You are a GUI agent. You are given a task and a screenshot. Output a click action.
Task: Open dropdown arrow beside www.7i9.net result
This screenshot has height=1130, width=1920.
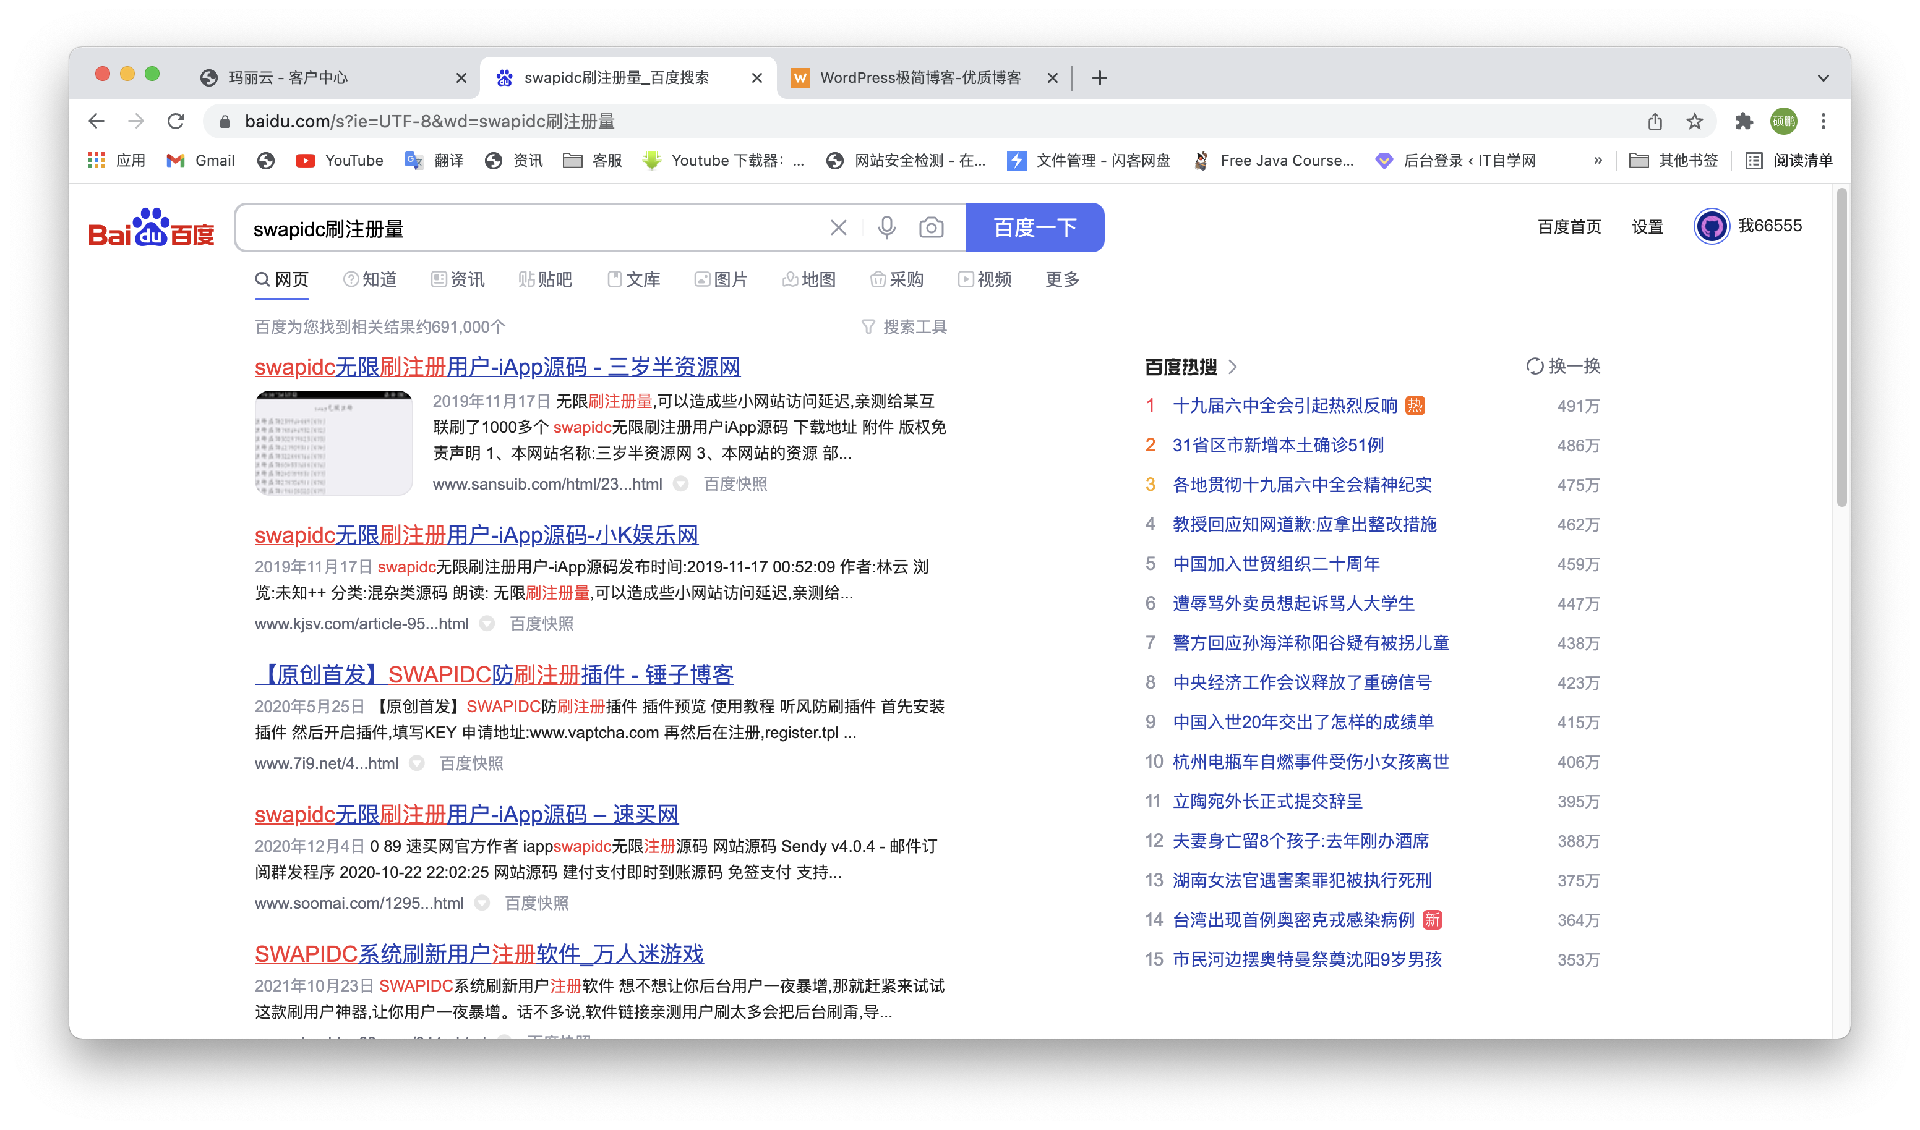pos(417,763)
